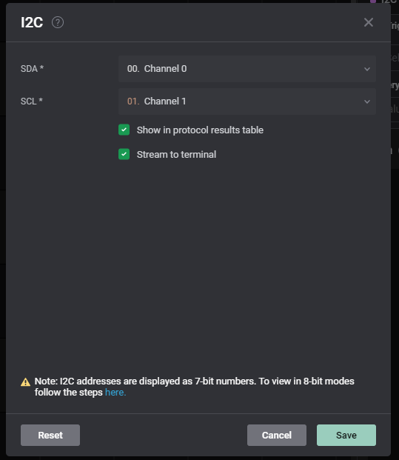
Task: Open the I2C help question-mark icon
Action: coord(58,22)
